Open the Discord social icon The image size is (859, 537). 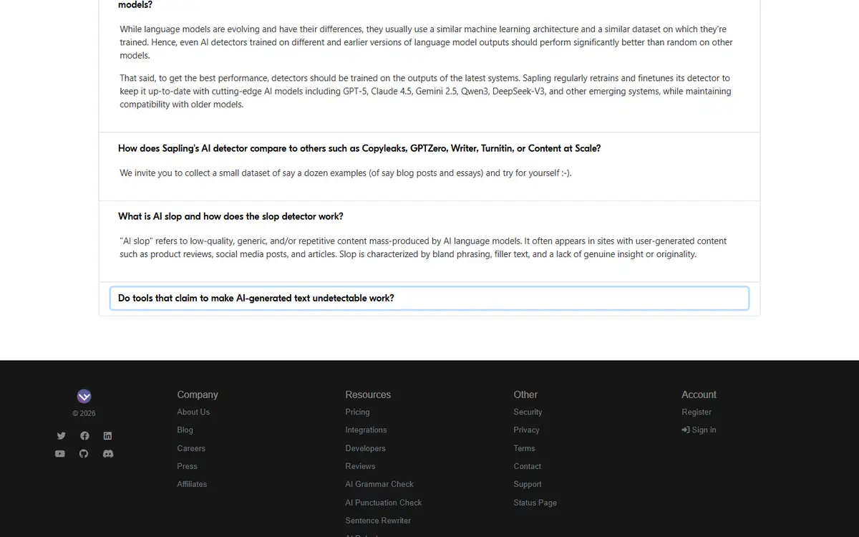click(x=108, y=453)
